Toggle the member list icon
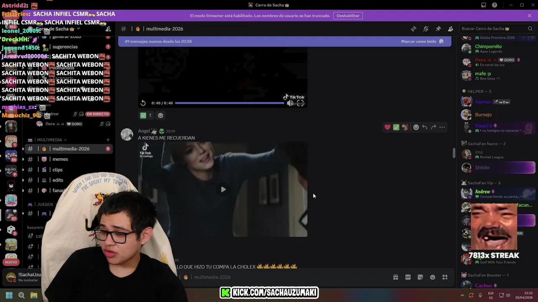The height and width of the screenshot is (302, 538). click(x=451, y=29)
